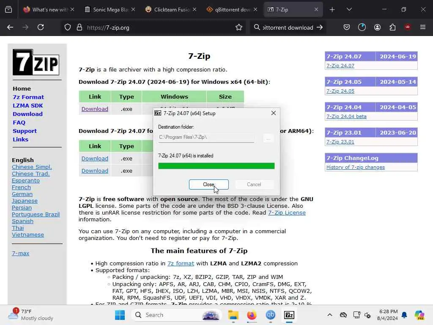The height and width of the screenshot is (325, 433).
Task: Select the German language link
Action: [22, 194]
